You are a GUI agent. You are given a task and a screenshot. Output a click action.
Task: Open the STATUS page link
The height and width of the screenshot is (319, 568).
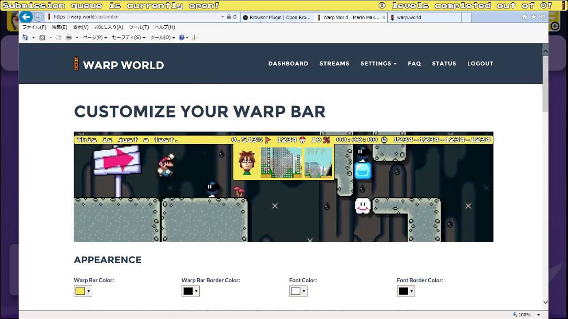444,63
